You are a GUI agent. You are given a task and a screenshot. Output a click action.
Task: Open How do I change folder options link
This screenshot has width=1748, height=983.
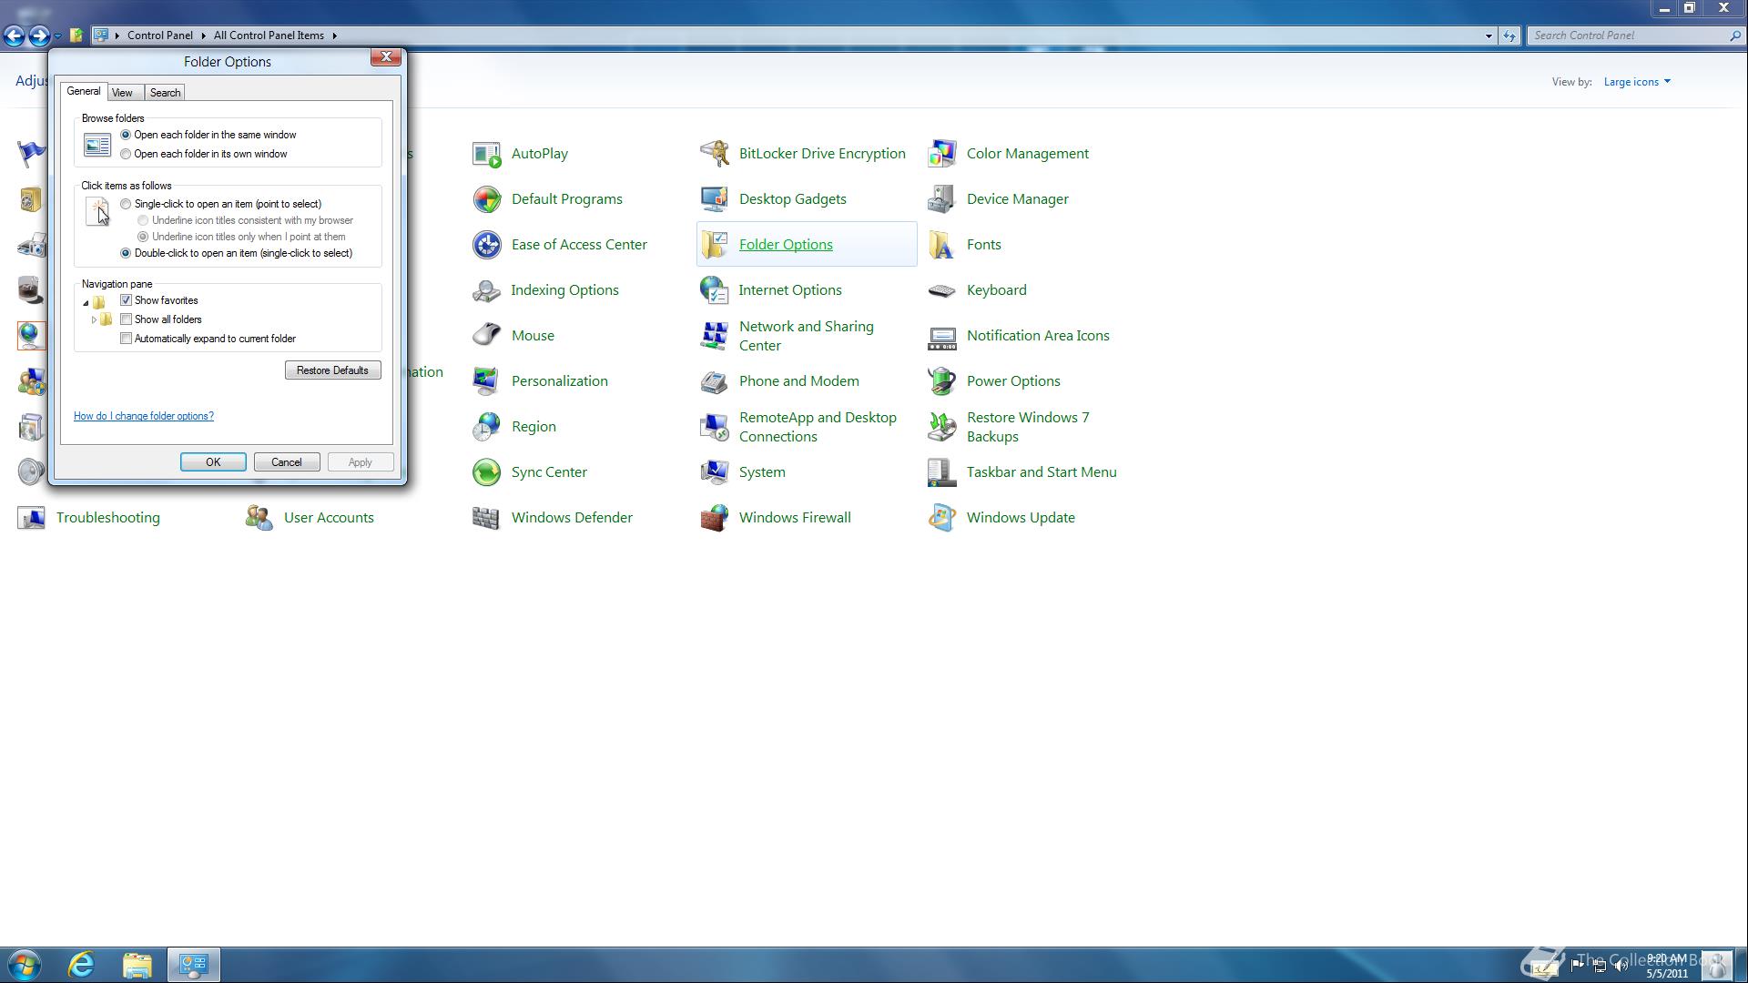pyautogui.click(x=144, y=416)
